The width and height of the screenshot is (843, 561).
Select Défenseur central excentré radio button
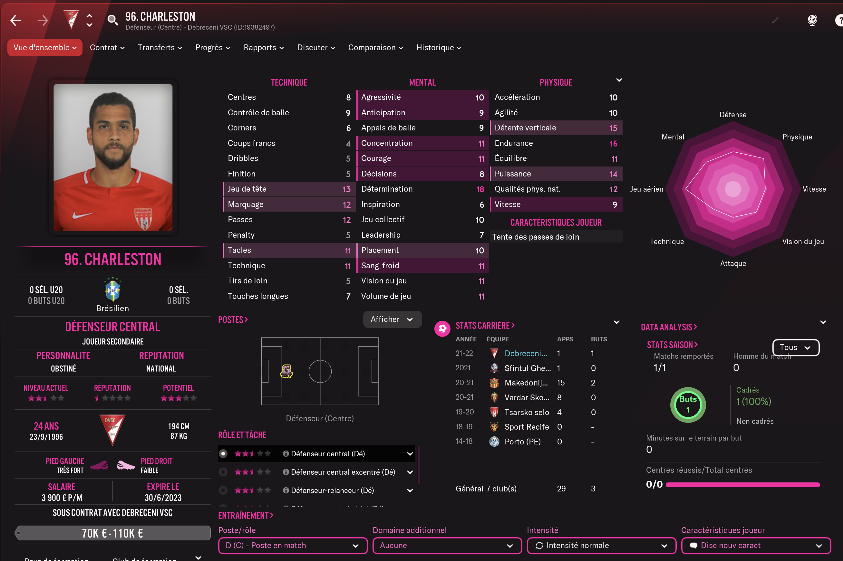[x=223, y=472]
